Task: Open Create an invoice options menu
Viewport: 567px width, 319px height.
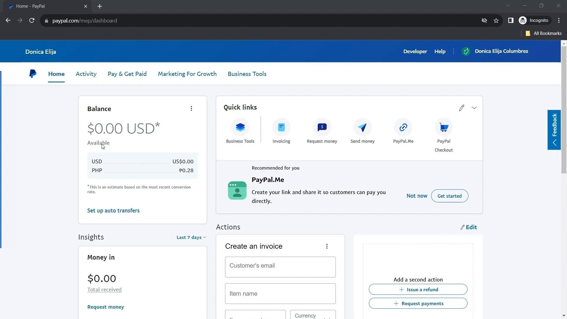Action: pos(327,246)
